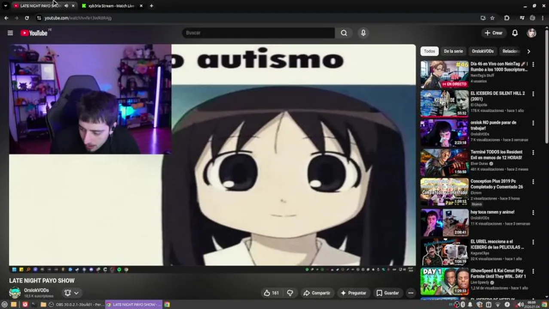
Task: Click the video title LATE NIGHT PAYO SHOW
Action: [42, 281]
